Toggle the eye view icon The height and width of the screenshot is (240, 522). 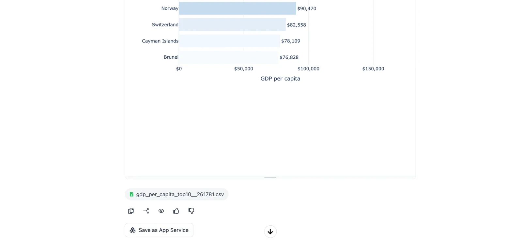point(161,211)
